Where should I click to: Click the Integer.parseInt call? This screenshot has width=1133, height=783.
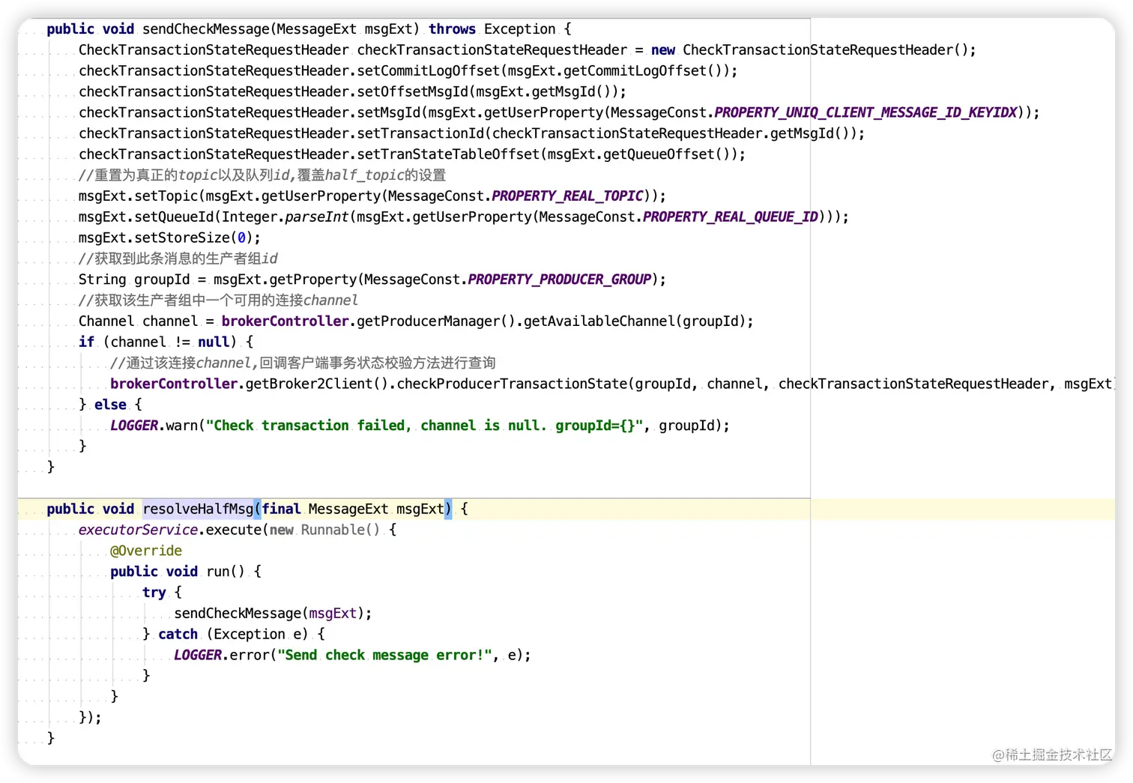[285, 217]
